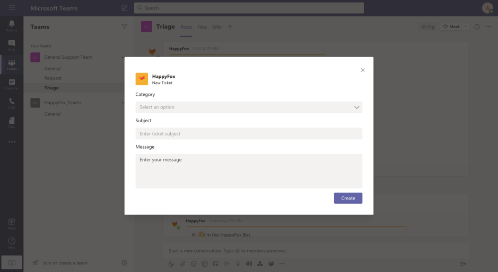Click Join or create a team
Image resolution: width=498 pixels, height=272 pixels.
tap(60, 263)
